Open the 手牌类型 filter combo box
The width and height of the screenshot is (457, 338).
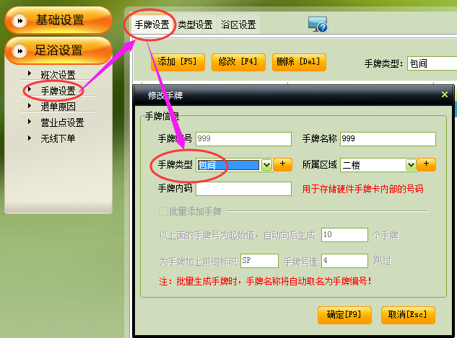(432, 63)
